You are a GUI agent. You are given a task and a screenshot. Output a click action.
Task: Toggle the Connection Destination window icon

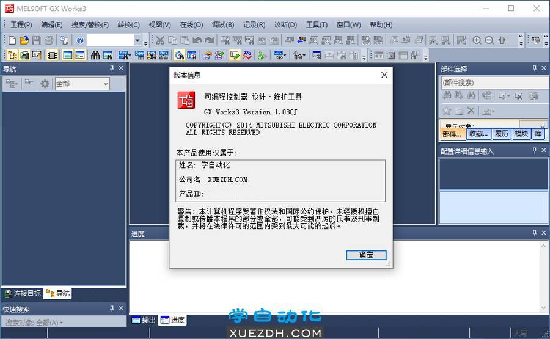point(24,55)
